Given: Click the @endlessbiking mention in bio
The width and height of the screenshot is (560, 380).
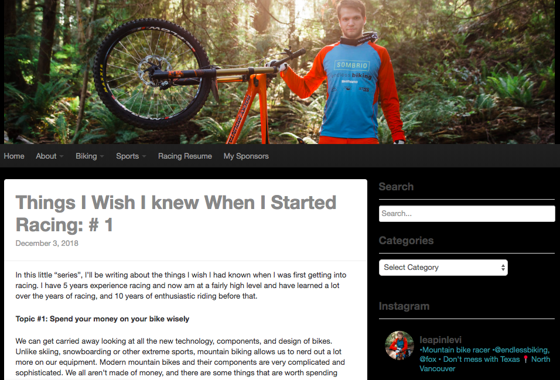Looking at the screenshot, I should coord(521,350).
